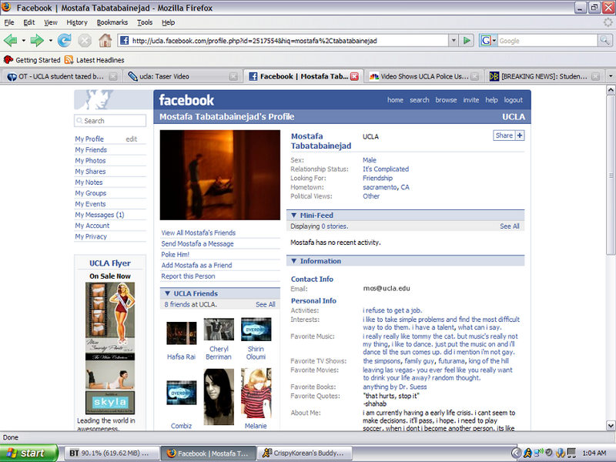Close the '[BREAKING NEWS]: Studen...' tab
616x462 pixels.
pos(595,76)
